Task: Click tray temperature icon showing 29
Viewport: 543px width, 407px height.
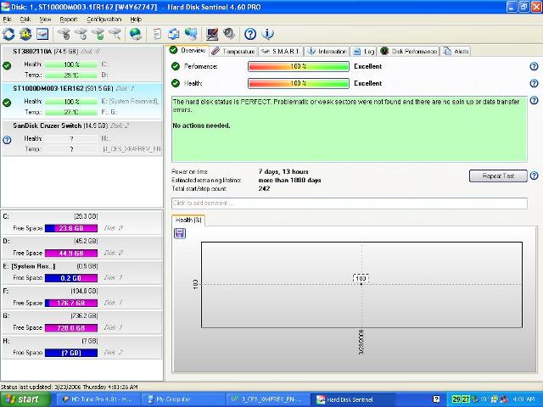Action: point(456,399)
